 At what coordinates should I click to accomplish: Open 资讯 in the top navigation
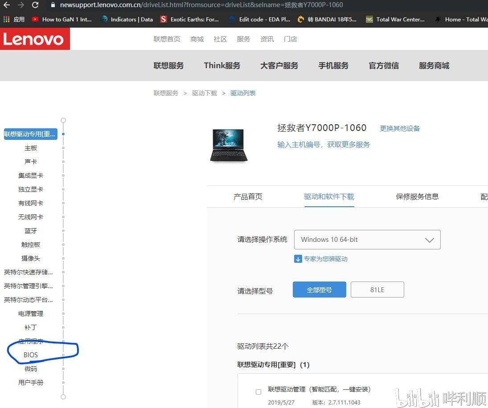[x=267, y=39]
